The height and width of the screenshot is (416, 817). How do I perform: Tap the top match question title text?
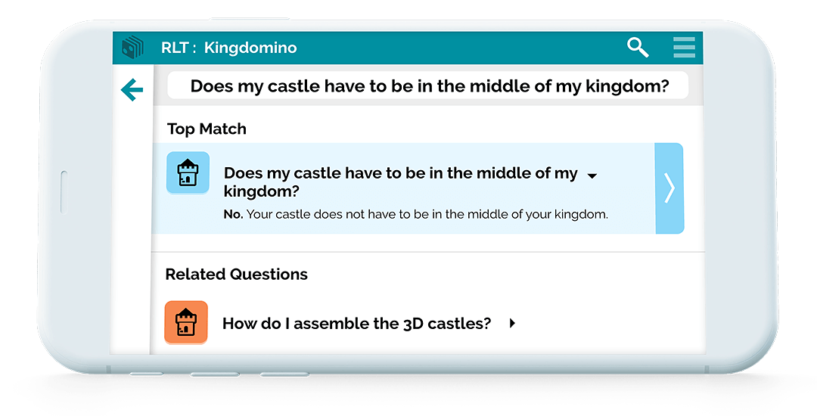[401, 182]
